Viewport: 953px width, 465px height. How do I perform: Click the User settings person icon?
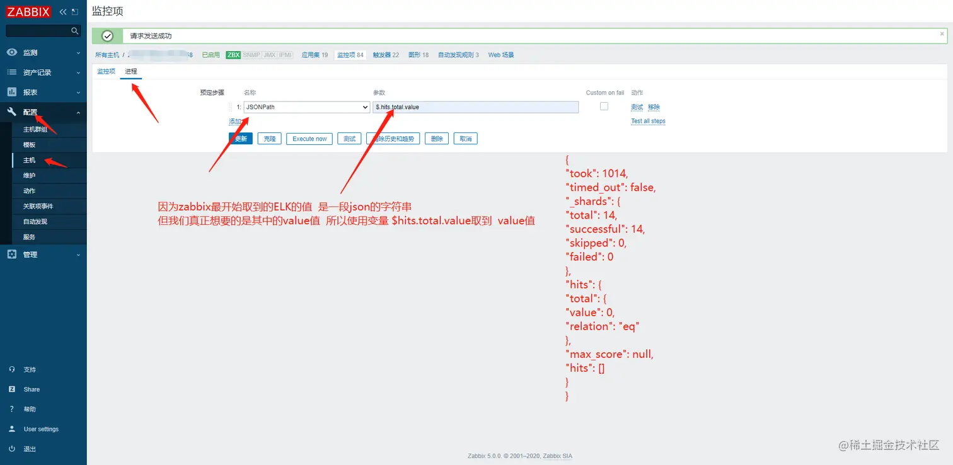(x=12, y=429)
